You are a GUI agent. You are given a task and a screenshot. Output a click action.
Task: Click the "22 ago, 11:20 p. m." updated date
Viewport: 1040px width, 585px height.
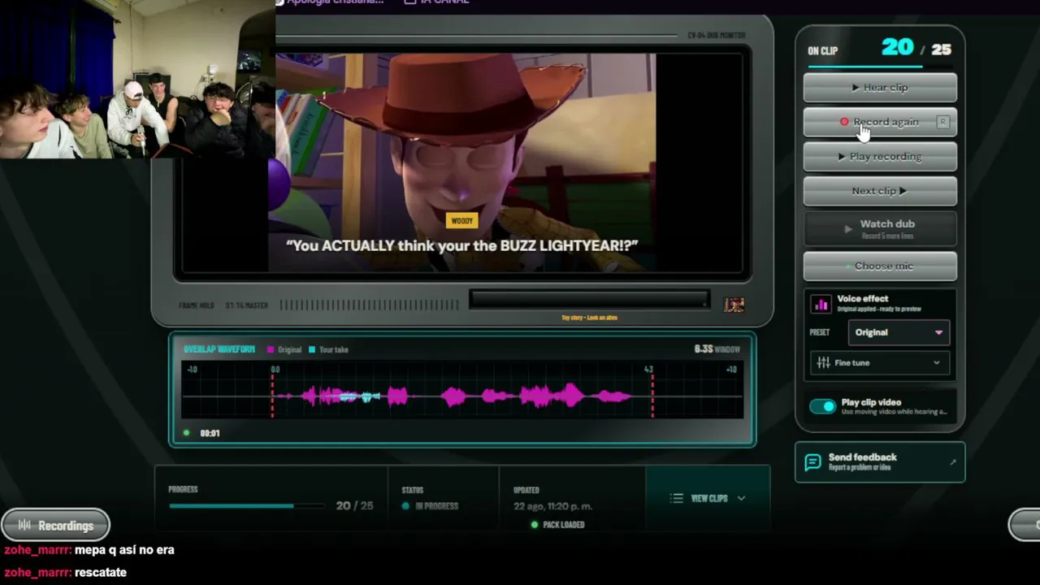point(552,506)
